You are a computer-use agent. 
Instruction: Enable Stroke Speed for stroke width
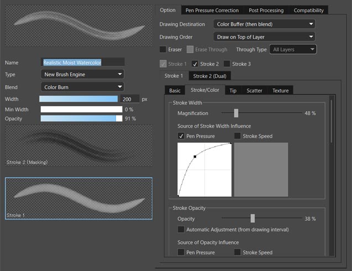coord(238,136)
